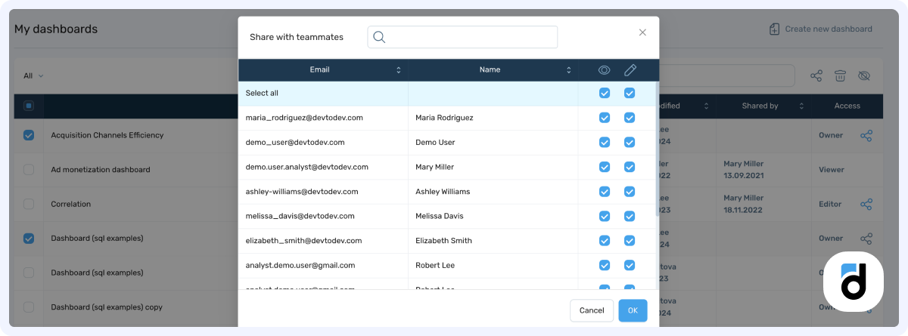The width and height of the screenshot is (908, 336).
Task: Toggle edit permission for Melissa Davis
Action: 630,216
